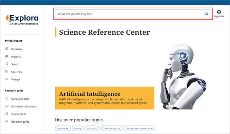The image size is (230, 134).
Task: Select the George Washington Carver topic chip
Action: 139,128
